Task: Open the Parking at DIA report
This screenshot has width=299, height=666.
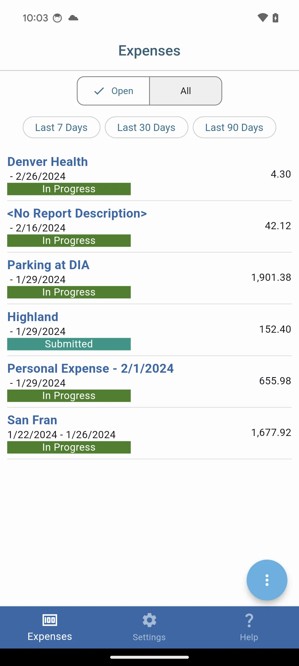Action: click(48, 265)
